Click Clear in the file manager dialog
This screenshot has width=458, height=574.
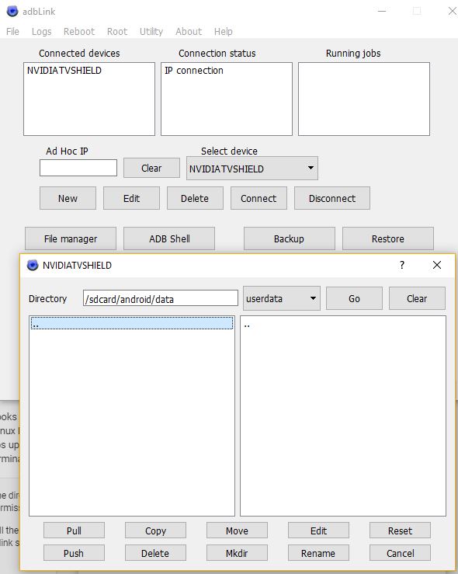417,298
